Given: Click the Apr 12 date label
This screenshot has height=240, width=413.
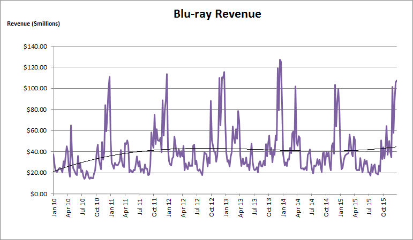Looking at the screenshot, I should tap(183, 208).
